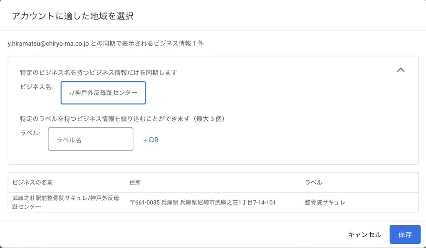The width and height of the screenshot is (426, 248).
Task: Click the ラベル: field label
Action: point(30,133)
